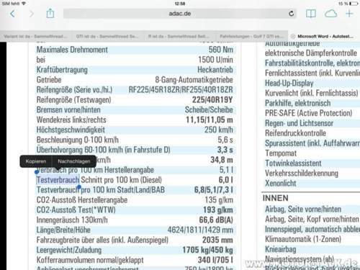This screenshot has width=360, height=270.
Task: Open the bookmarks book icon
Action: (311, 14)
